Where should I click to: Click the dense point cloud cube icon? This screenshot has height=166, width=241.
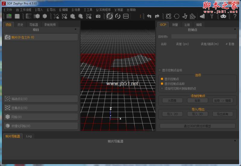[x=36, y=16]
